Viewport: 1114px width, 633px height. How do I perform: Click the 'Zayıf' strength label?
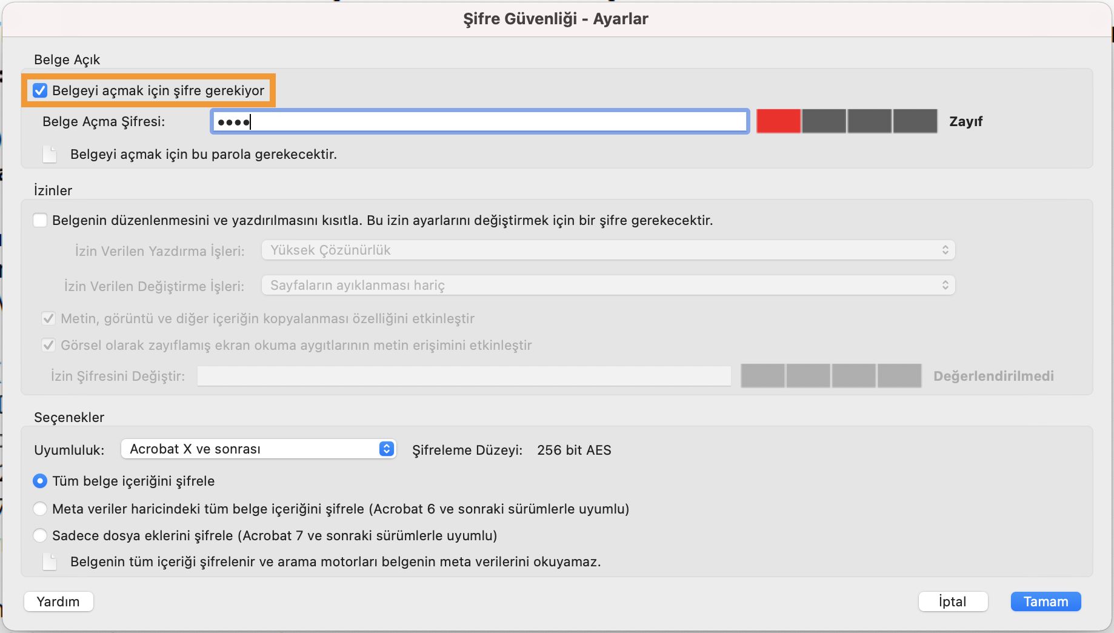click(966, 121)
